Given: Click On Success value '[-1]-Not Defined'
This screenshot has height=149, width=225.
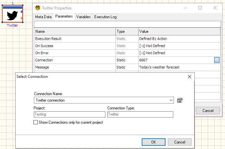Looking at the screenshot, I should [x=152, y=46].
